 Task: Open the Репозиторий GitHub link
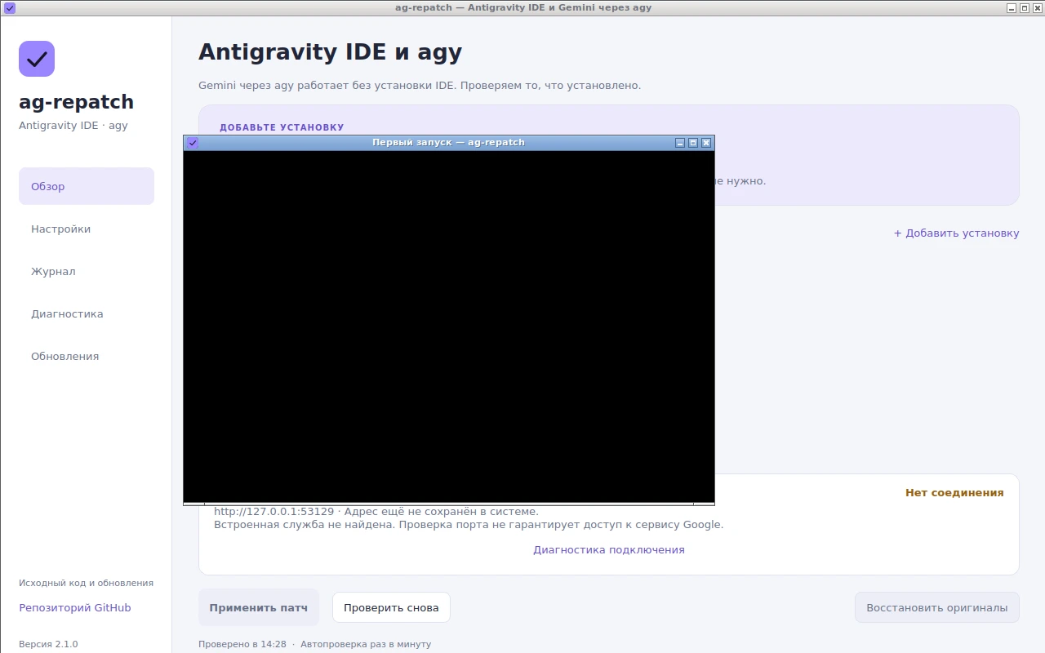[75, 607]
